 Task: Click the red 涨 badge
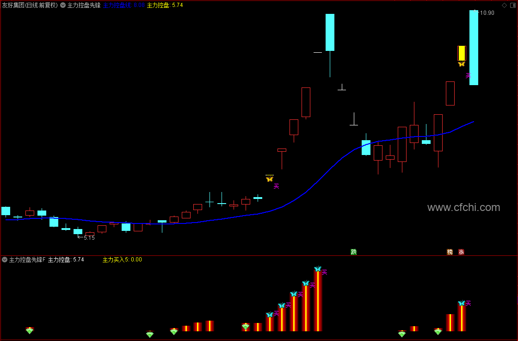click(x=462, y=252)
